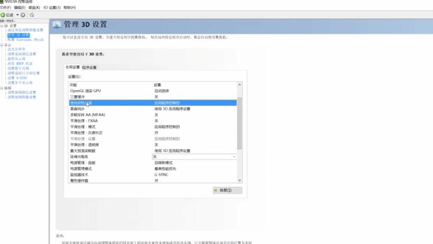433x244 pixels.
Task: Select the 三重缓冲 row
Action: [153, 97]
